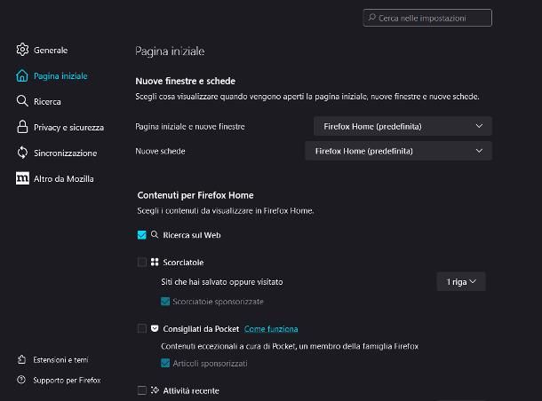The width and height of the screenshot is (542, 401).
Task: Open Altro da Mozilla section
Action: (x=54, y=178)
